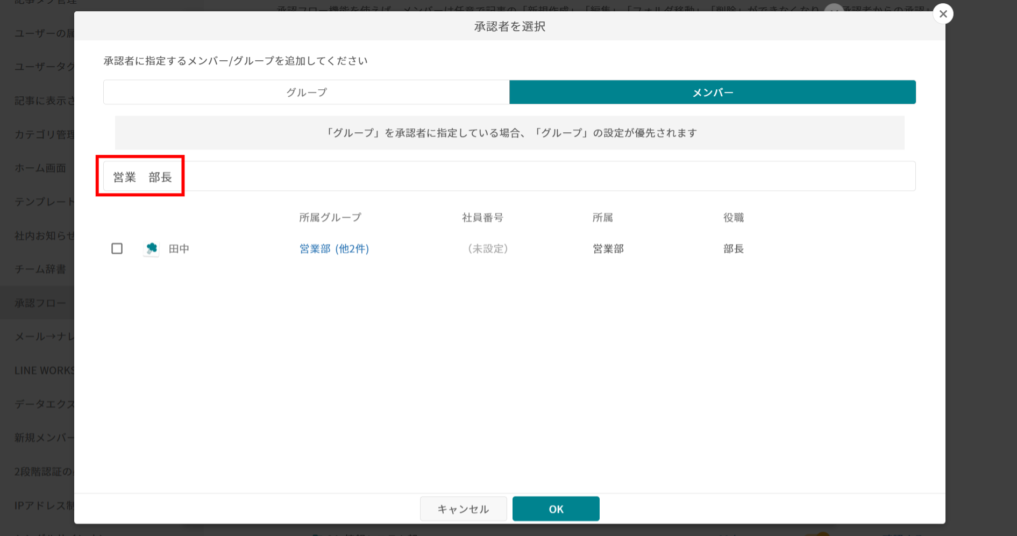Image resolution: width=1017 pixels, height=536 pixels.
Task: Open カテゴリ管理 sidebar item
Action: (44, 134)
